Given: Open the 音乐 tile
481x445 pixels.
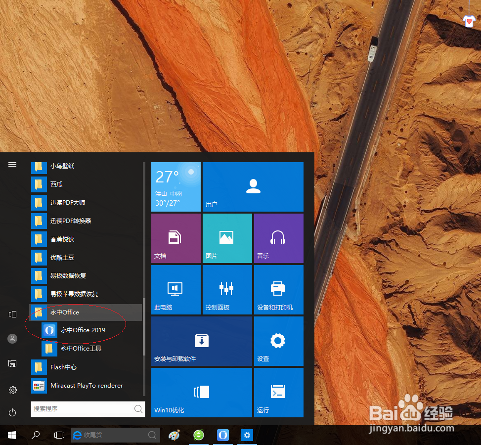Looking at the screenshot, I should [x=278, y=238].
